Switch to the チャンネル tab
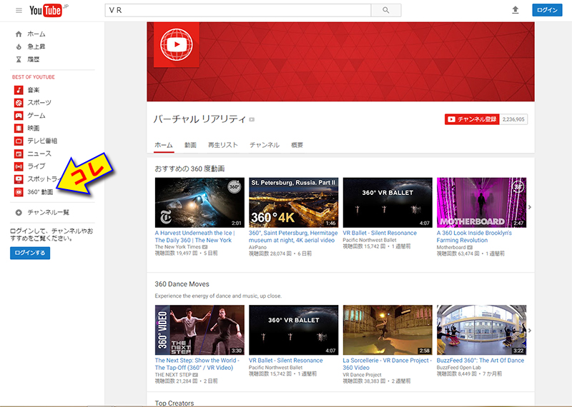The image size is (572, 407). pos(265,145)
